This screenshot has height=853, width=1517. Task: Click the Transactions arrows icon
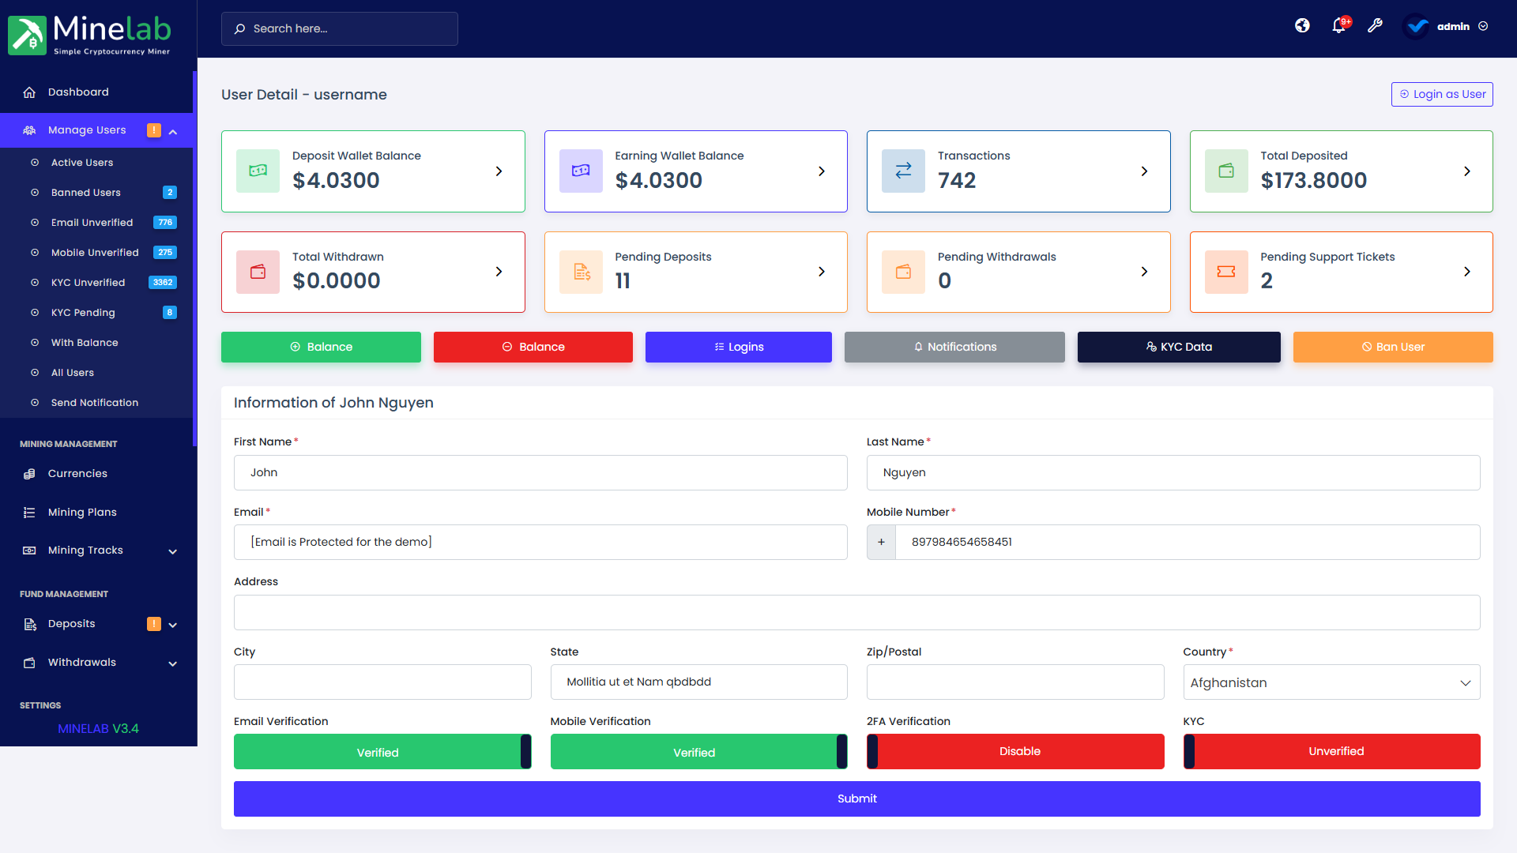click(903, 171)
